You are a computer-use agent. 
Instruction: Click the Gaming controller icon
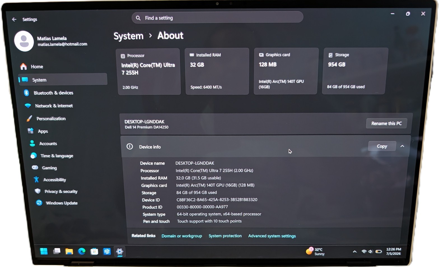[35, 167]
